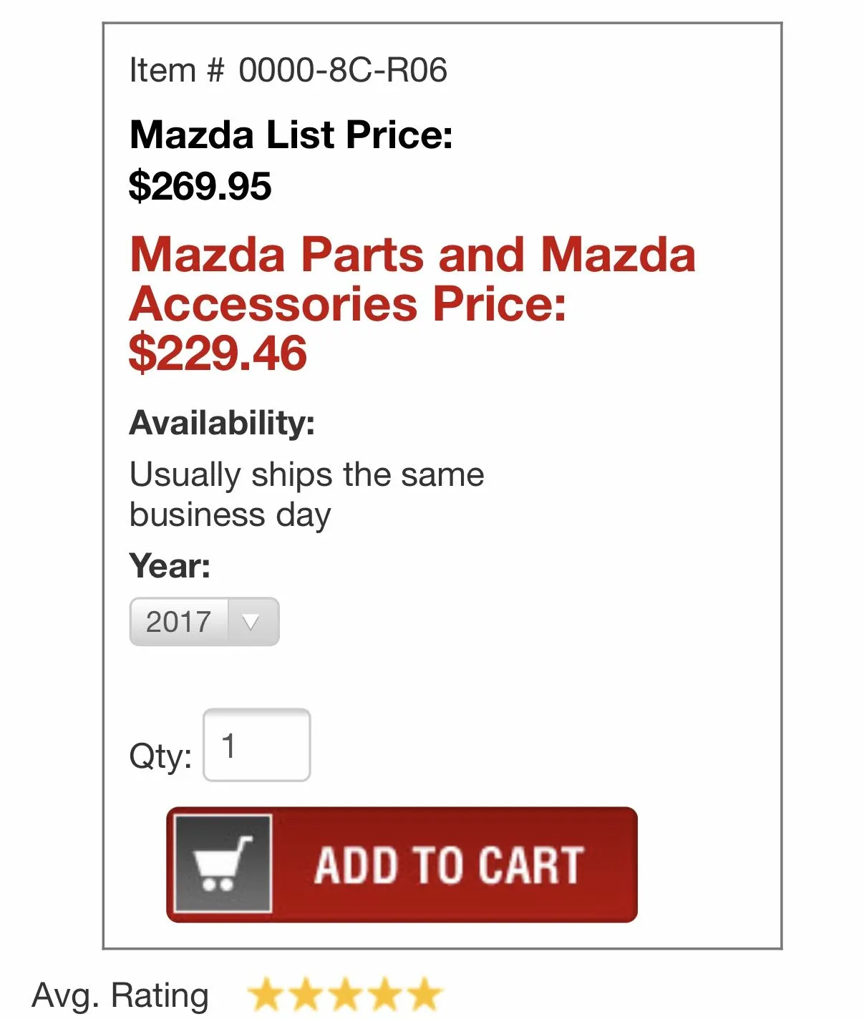Click the Mazda List Price label

click(291, 135)
